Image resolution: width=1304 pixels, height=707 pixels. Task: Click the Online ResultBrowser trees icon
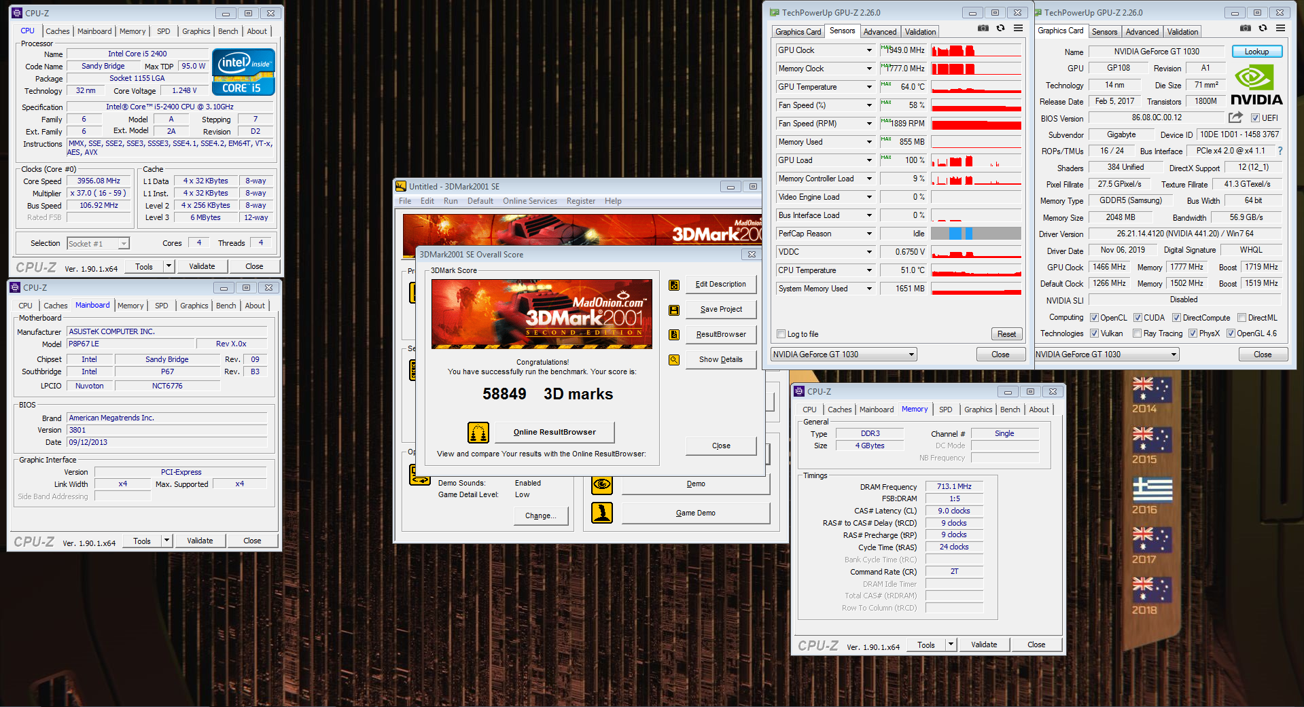pyautogui.click(x=478, y=433)
